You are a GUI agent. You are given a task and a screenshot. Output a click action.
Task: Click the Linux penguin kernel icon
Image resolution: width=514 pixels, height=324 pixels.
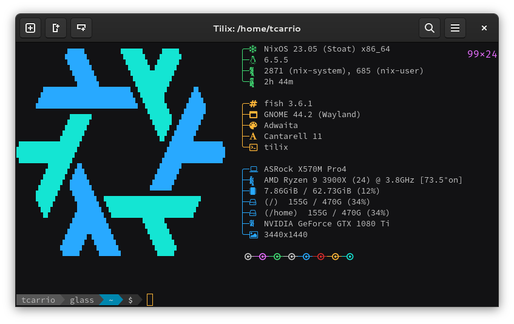click(x=252, y=60)
